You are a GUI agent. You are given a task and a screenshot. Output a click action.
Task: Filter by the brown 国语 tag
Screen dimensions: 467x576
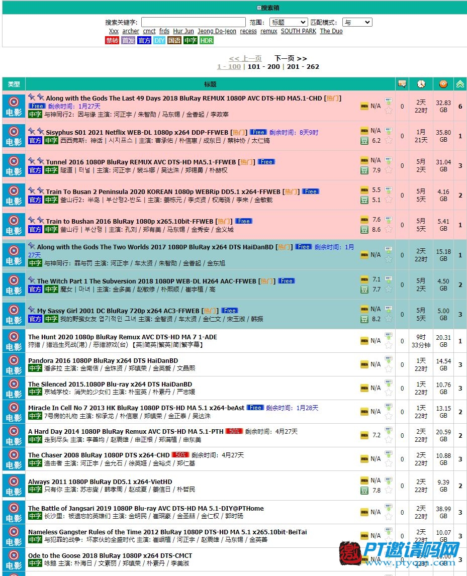click(x=174, y=40)
